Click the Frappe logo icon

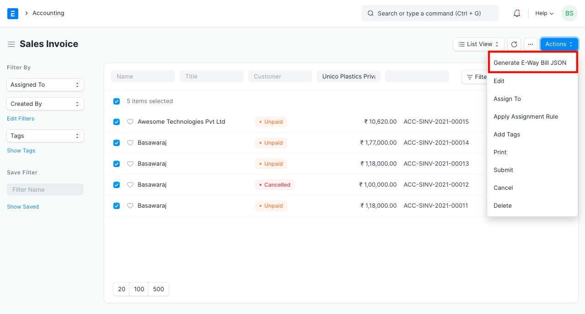click(x=12, y=13)
